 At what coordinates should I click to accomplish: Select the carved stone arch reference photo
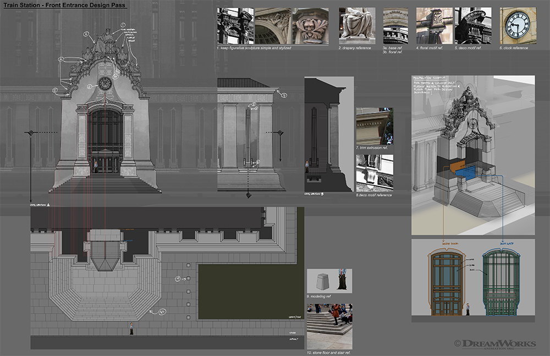tap(273, 26)
